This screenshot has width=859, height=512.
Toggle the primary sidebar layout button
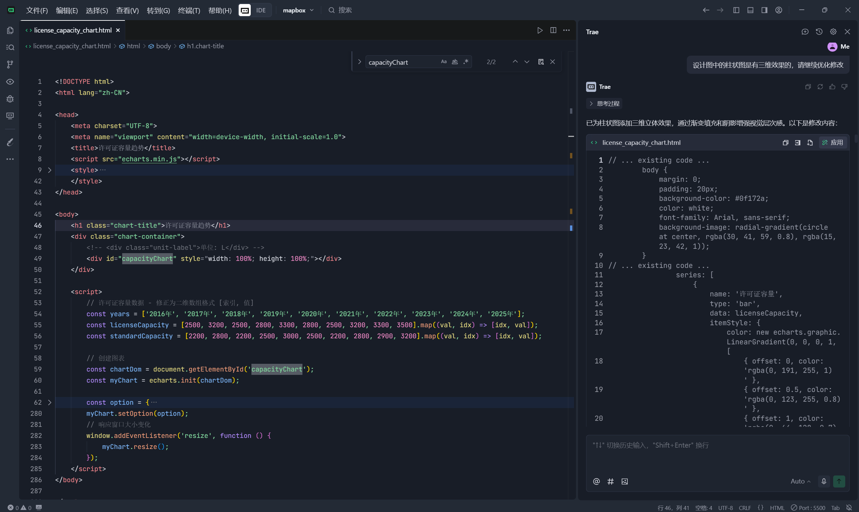pos(736,10)
